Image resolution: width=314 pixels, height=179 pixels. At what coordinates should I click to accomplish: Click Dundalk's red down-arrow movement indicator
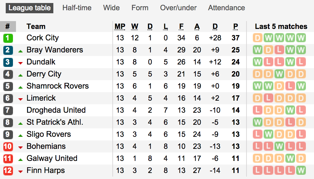click(20, 63)
